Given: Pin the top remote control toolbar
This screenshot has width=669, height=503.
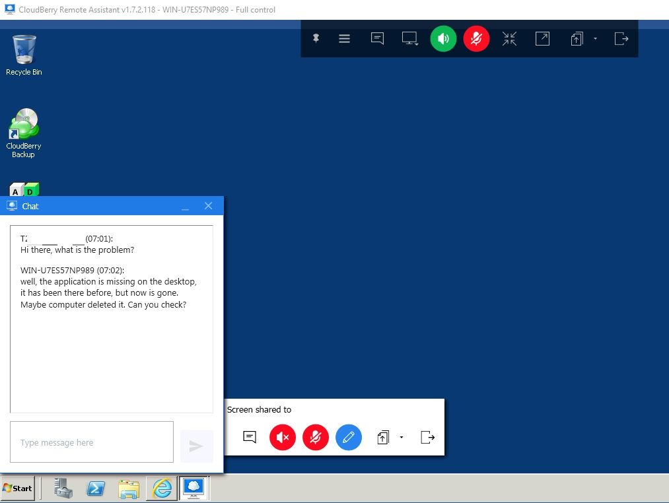Looking at the screenshot, I should [x=316, y=39].
